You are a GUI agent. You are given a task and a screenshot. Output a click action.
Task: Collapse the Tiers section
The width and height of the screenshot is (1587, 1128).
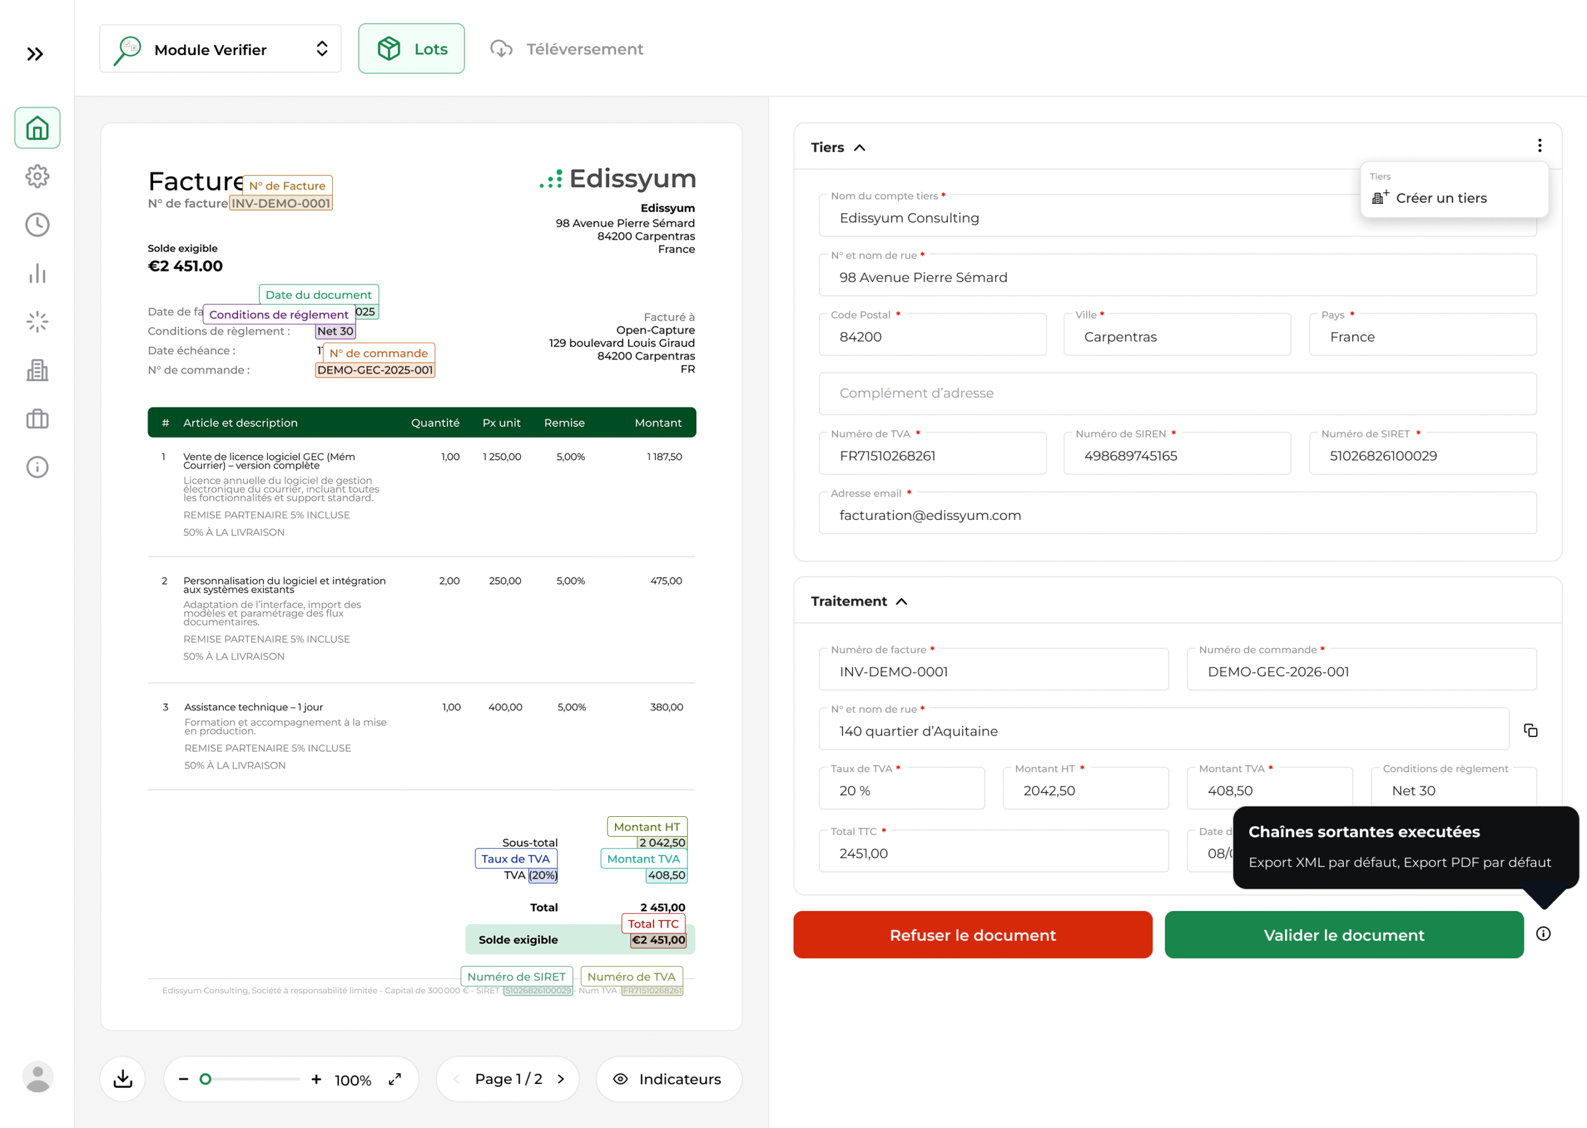(860, 148)
